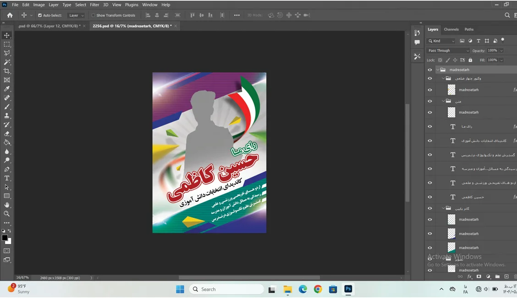Open the Fill slider dropdown arrow
This screenshot has height=298, width=517.
coord(501,60)
